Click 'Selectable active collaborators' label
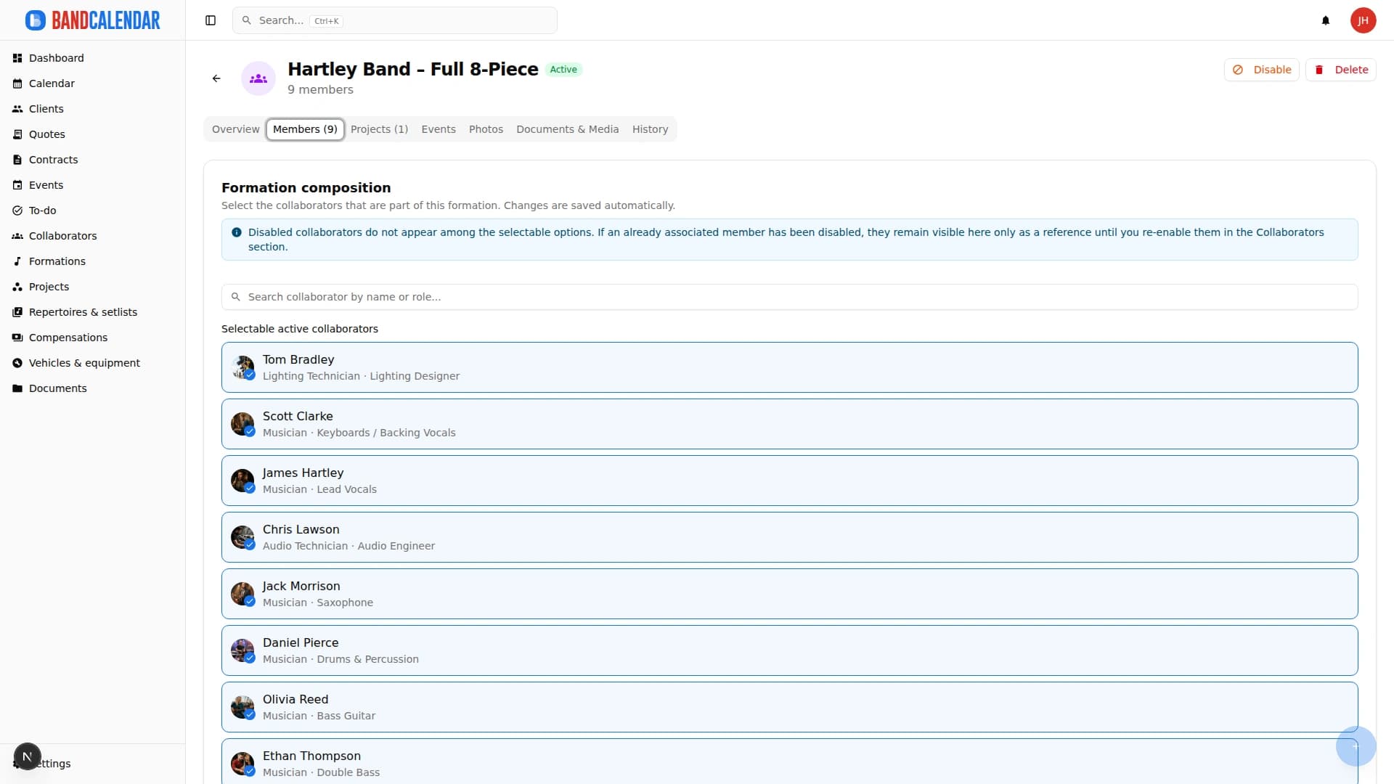Screen dimensions: 1394x784 pyautogui.click(x=299, y=329)
